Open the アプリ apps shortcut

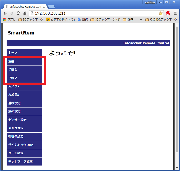point(9,19)
